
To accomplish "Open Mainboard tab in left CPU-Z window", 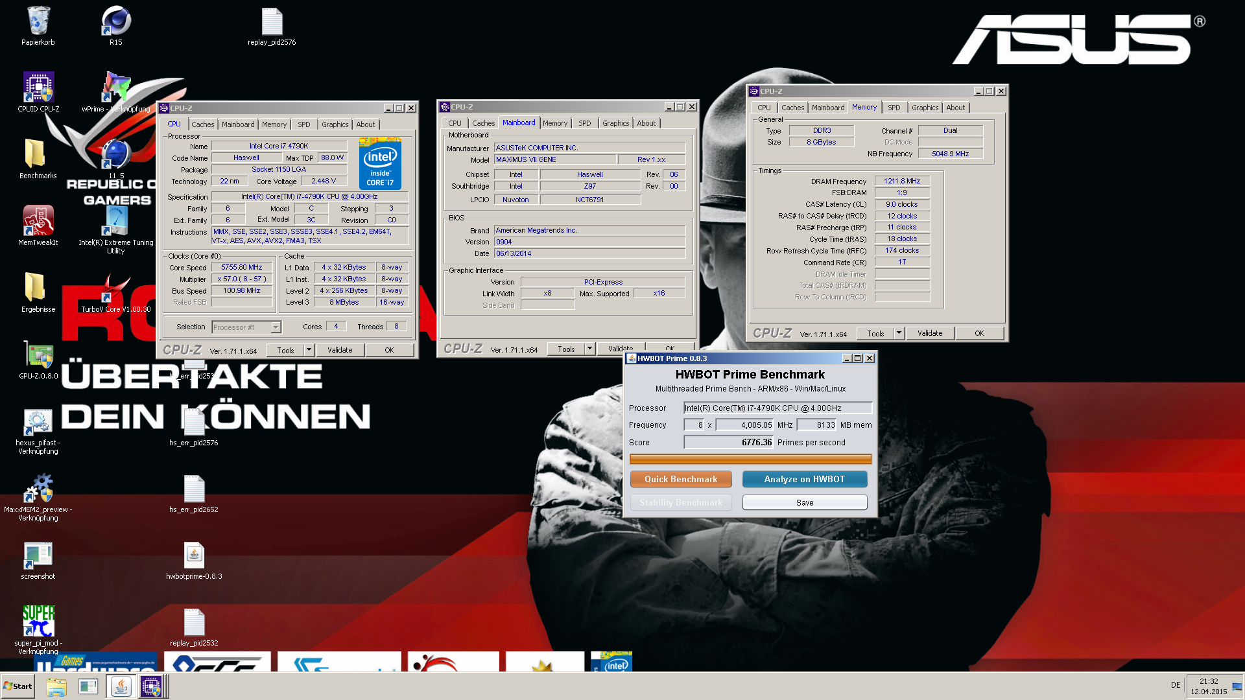I will [x=238, y=124].
